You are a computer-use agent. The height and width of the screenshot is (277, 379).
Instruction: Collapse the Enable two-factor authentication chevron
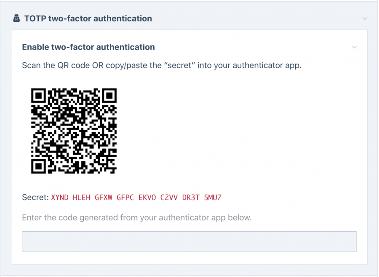(354, 47)
